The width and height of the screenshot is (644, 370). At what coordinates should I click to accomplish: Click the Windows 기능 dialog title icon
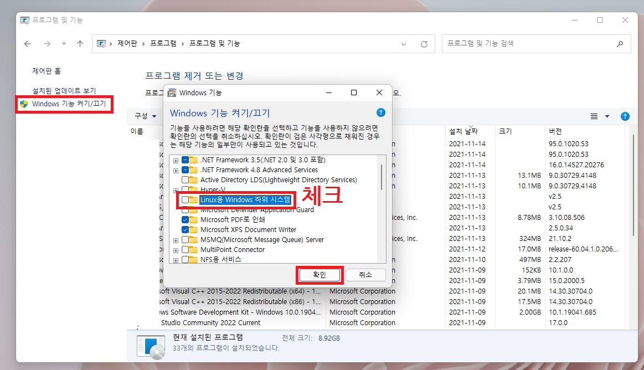coord(172,93)
